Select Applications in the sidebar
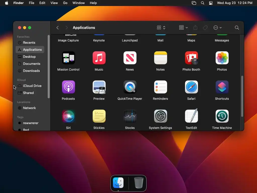The width and height of the screenshot is (257, 193). click(x=30, y=50)
